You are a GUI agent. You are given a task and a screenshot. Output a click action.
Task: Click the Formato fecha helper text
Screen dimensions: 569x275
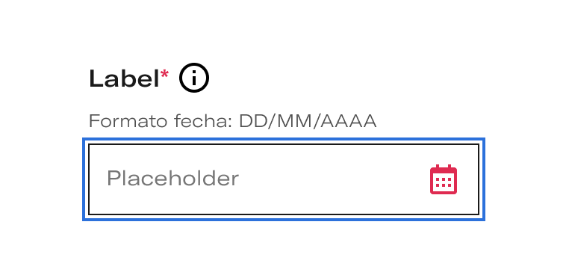click(x=233, y=121)
